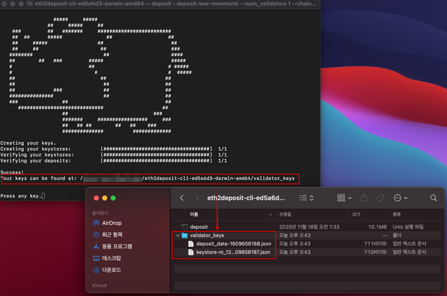Click the Search magnifier in Finder
This screenshot has width=447, height=296.
coord(433,198)
